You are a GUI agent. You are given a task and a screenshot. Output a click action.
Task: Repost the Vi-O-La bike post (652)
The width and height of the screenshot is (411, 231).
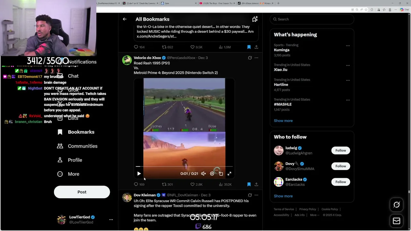click(x=167, y=47)
